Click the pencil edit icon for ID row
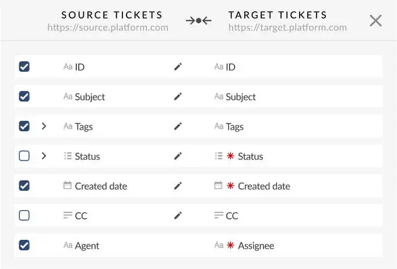This screenshot has width=397, height=269. 178,67
